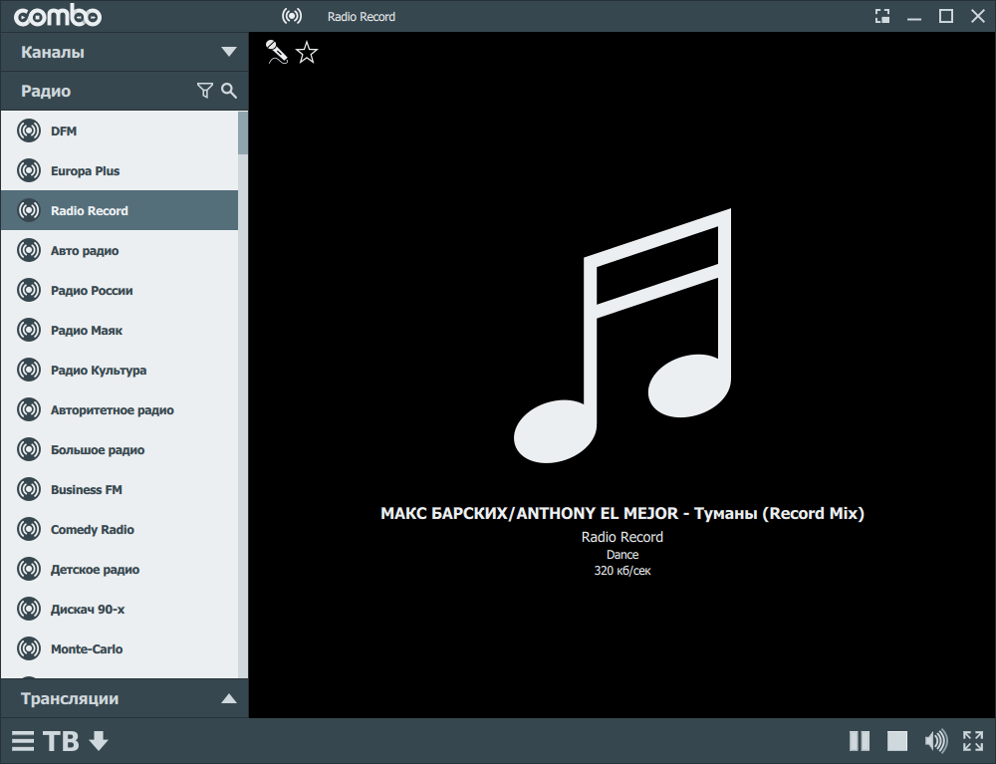Screen dimensions: 996x764
Task: Play Радио Культура station
Action: click(x=120, y=370)
